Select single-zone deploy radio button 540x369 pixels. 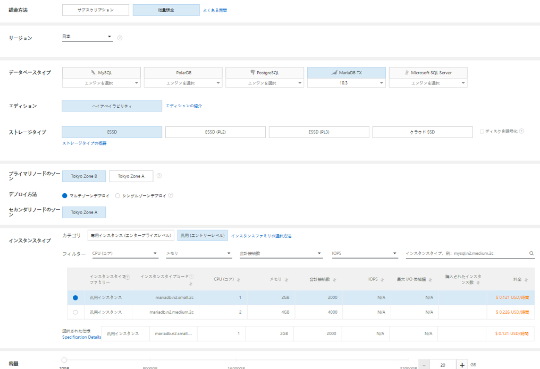point(117,195)
